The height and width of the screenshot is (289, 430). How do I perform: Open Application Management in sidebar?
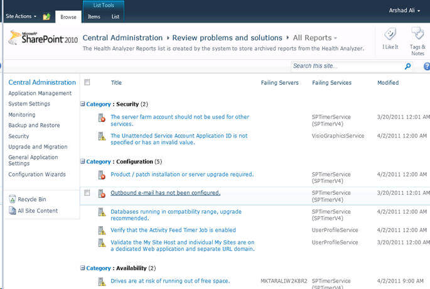click(40, 94)
